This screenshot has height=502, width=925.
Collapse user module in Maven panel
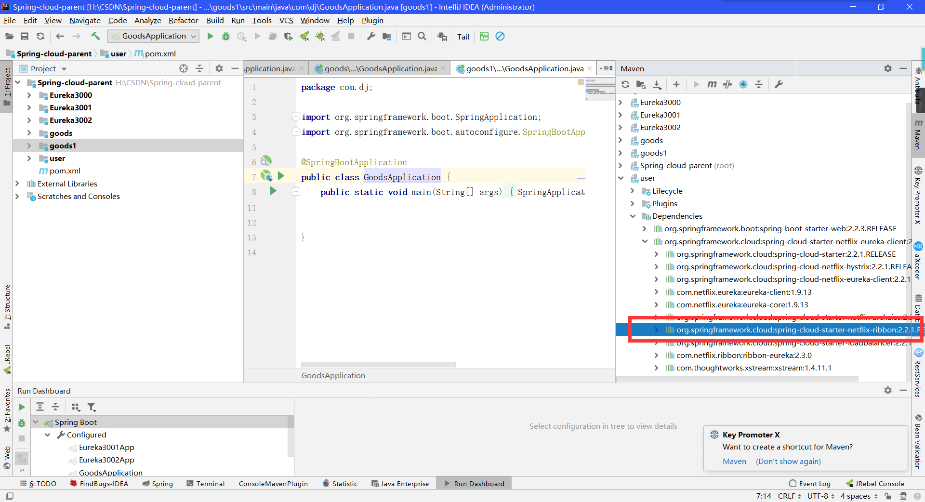(621, 178)
